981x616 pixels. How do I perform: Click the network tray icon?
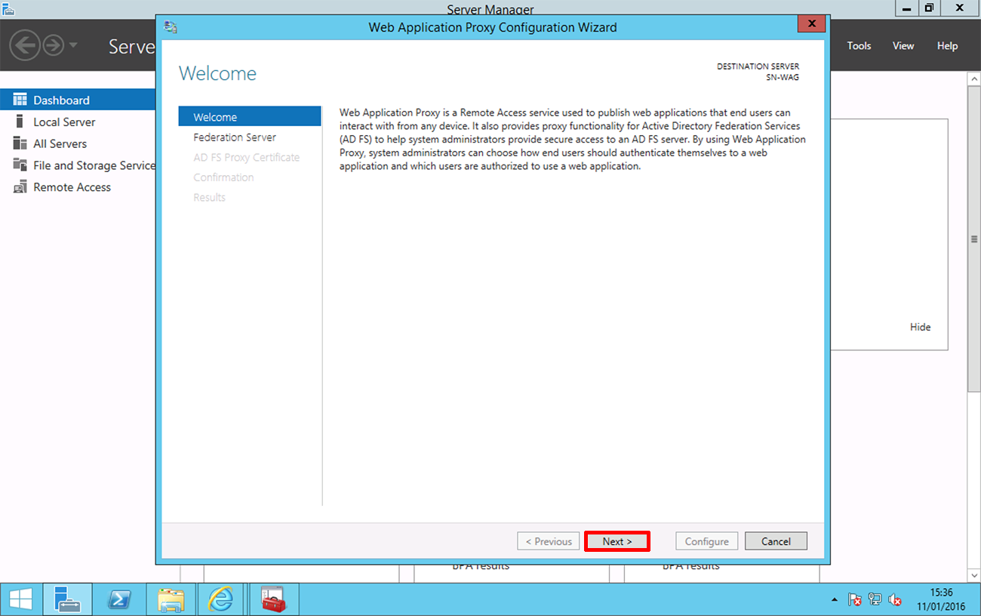[x=875, y=599]
